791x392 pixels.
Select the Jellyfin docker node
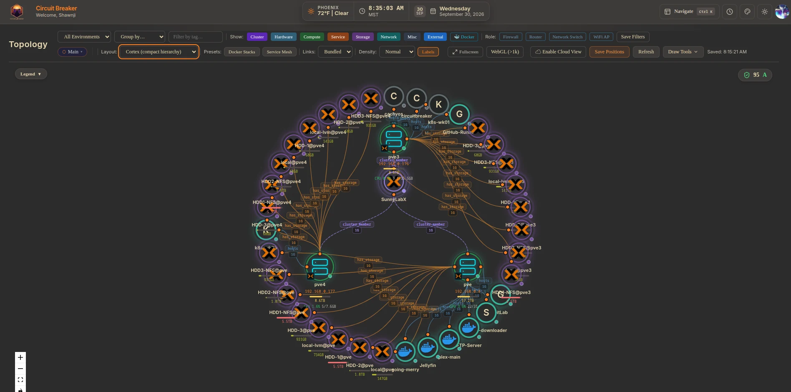click(427, 347)
